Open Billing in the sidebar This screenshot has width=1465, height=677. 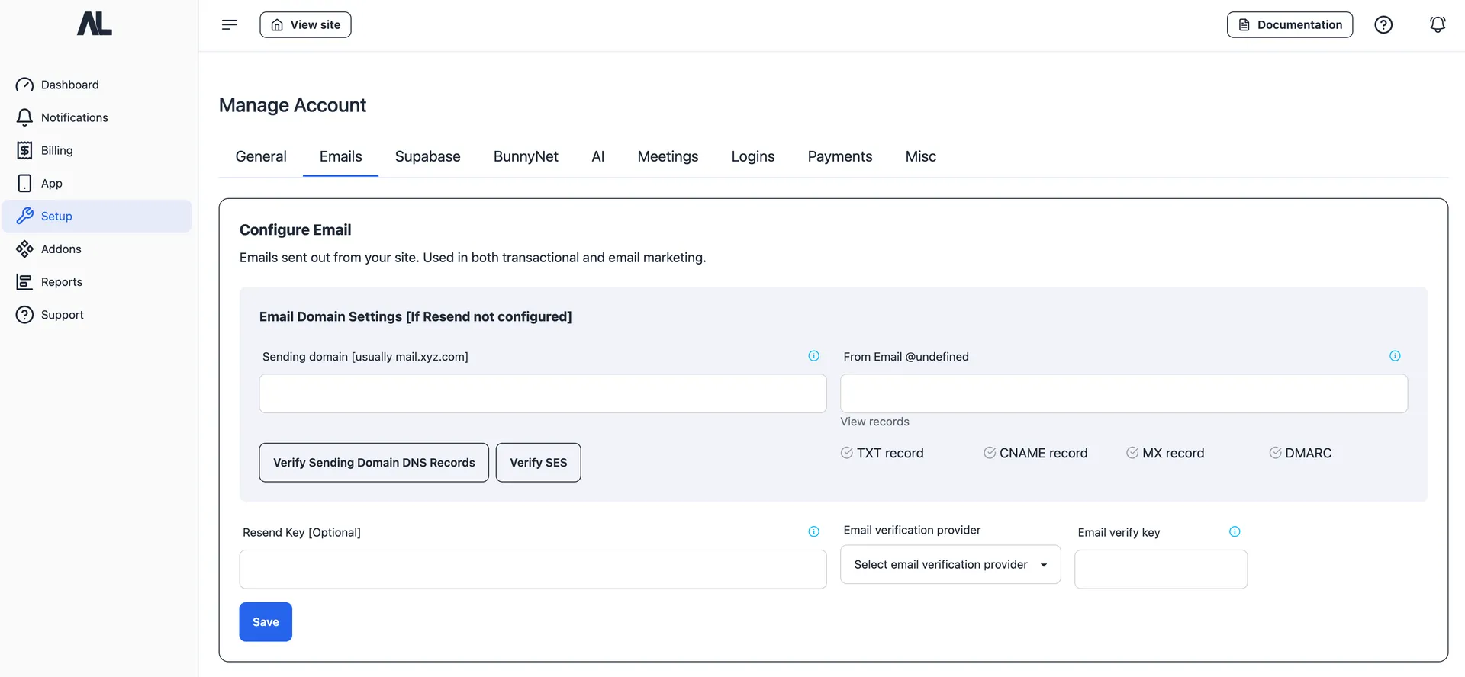pos(97,150)
